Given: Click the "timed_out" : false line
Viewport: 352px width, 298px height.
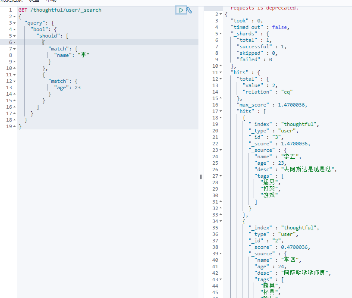Looking at the screenshot, I should 260,27.
